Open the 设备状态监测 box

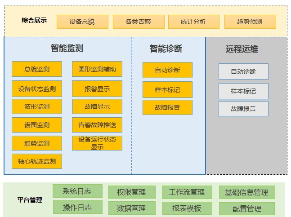point(37,89)
